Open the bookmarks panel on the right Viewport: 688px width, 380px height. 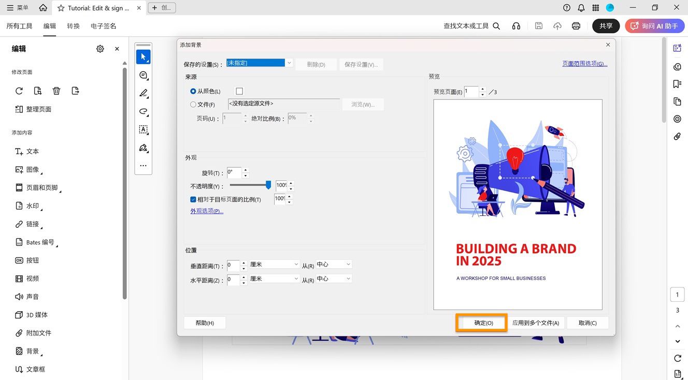click(x=677, y=84)
